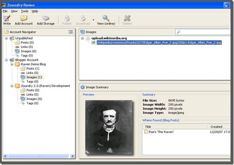The width and height of the screenshot is (234, 165).
Task: Select the upload.wikimedia.org host entry
Action: click(109, 38)
